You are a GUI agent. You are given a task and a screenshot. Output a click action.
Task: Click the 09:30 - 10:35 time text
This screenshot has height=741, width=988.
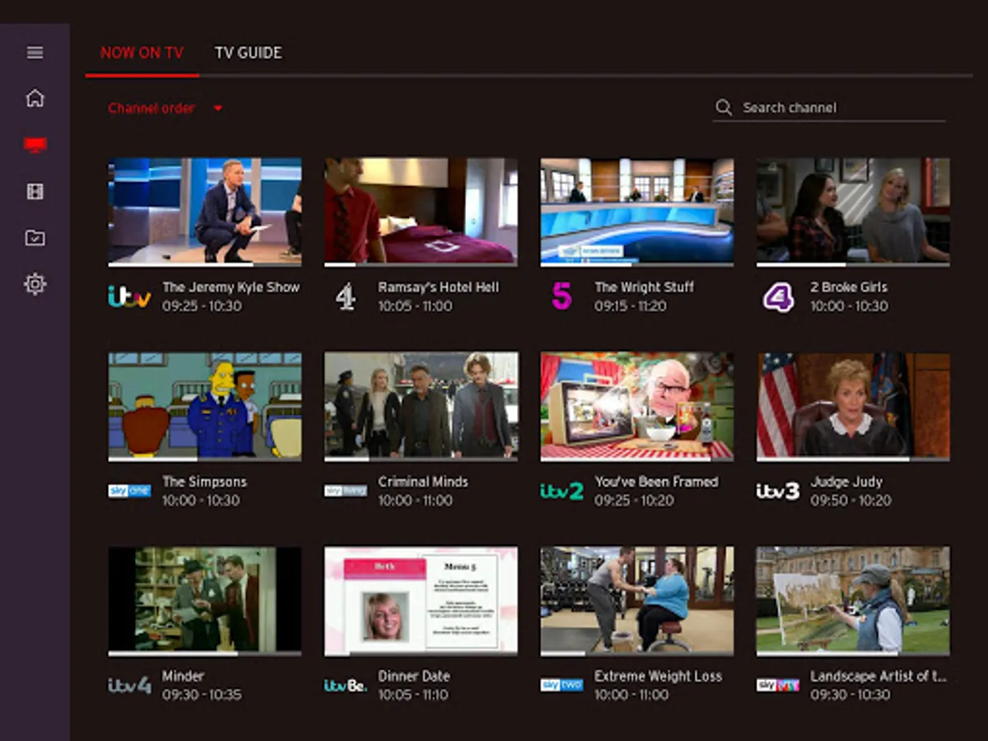(x=202, y=695)
